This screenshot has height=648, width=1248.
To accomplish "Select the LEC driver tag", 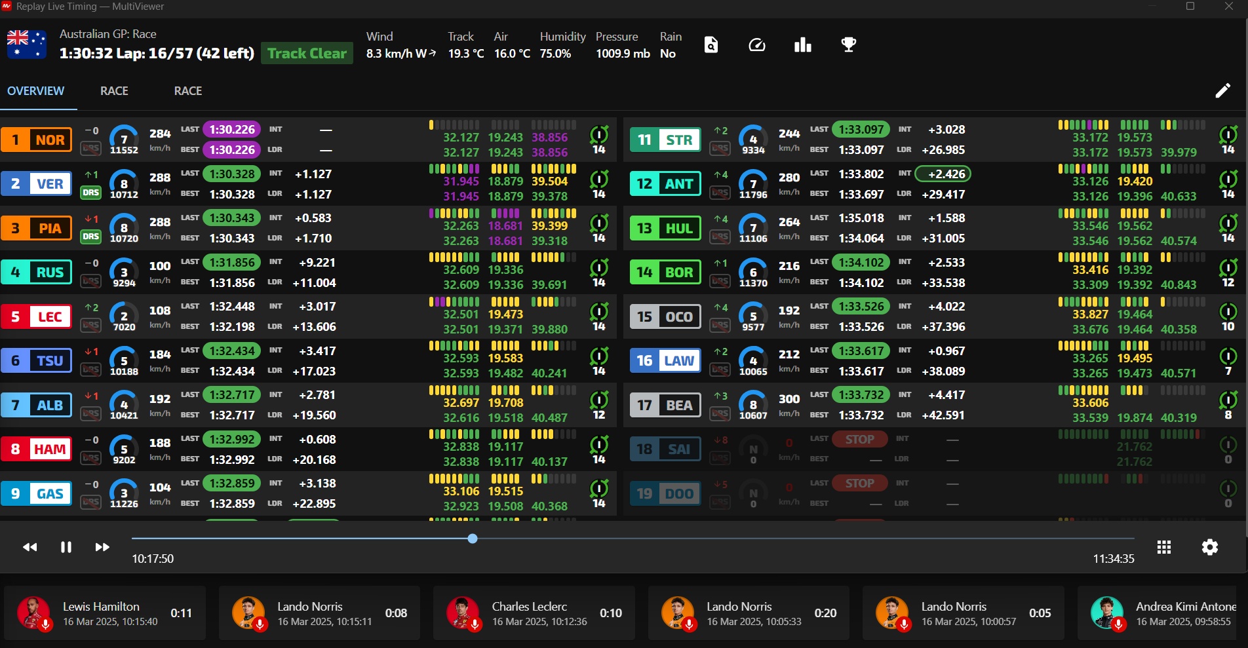I will tap(37, 316).
